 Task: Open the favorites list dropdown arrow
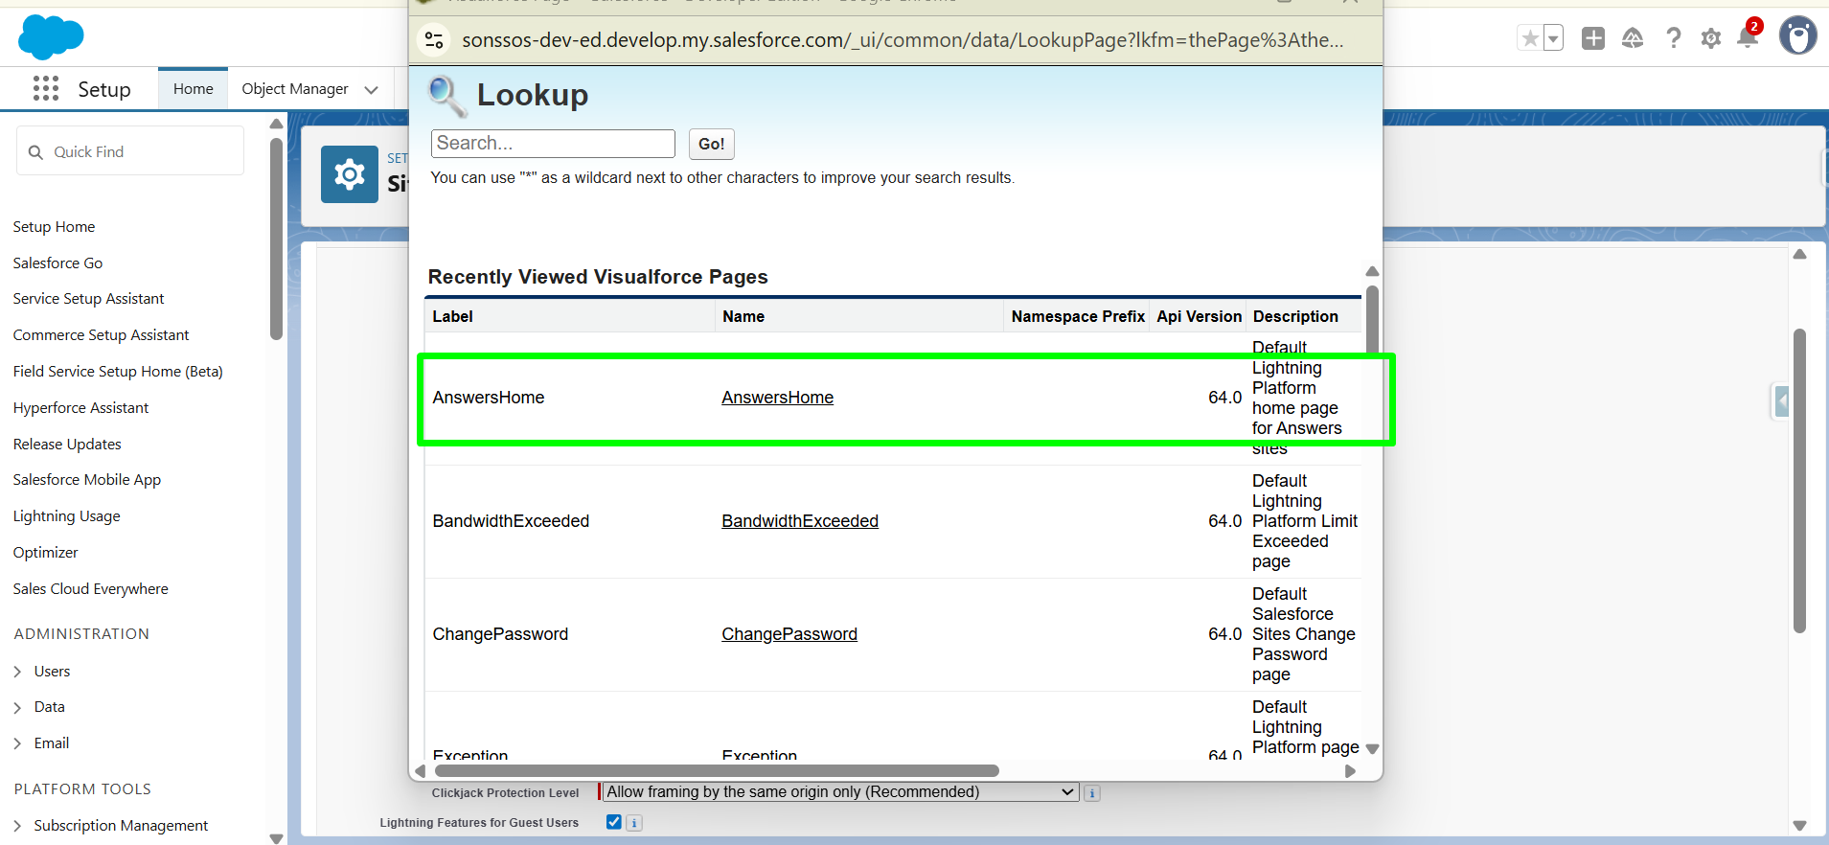[1553, 38]
